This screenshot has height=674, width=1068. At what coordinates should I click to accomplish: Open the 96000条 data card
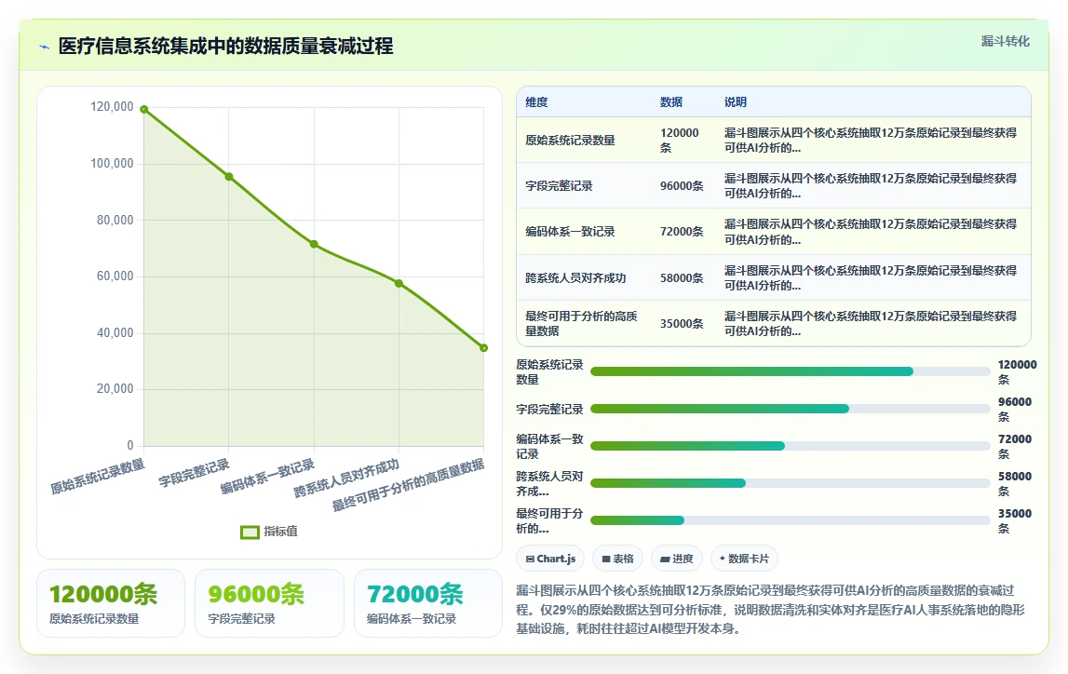point(269,603)
